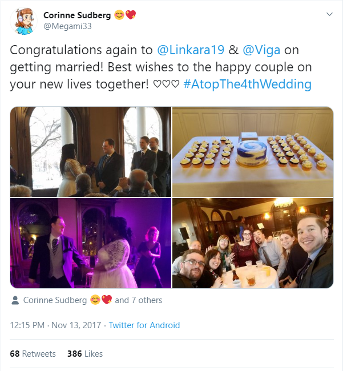343x371 pixels.
Task: Open the #AtopThe4thWedding hashtag
Action: coord(248,84)
